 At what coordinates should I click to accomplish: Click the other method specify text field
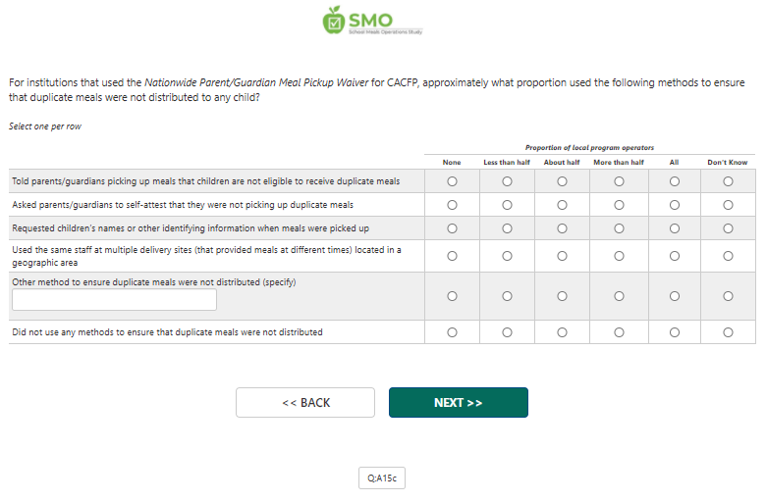(x=114, y=300)
